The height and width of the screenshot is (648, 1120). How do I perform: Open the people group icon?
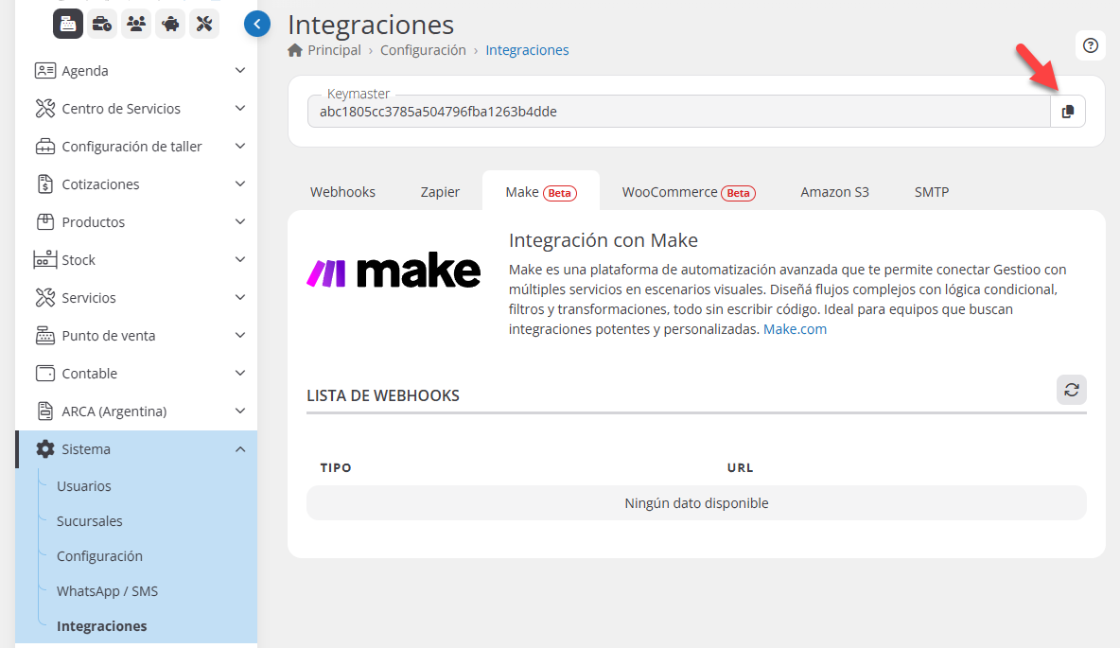[136, 25]
